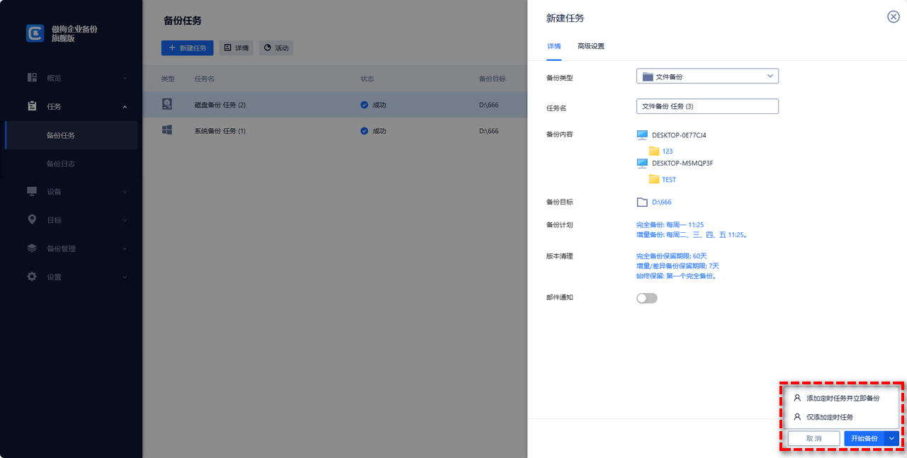Click the 新建任务 toolbar button

pyautogui.click(x=188, y=48)
